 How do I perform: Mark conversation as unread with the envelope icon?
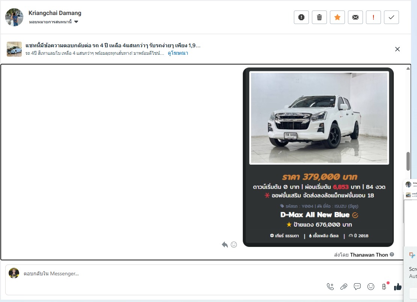[x=355, y=17]
